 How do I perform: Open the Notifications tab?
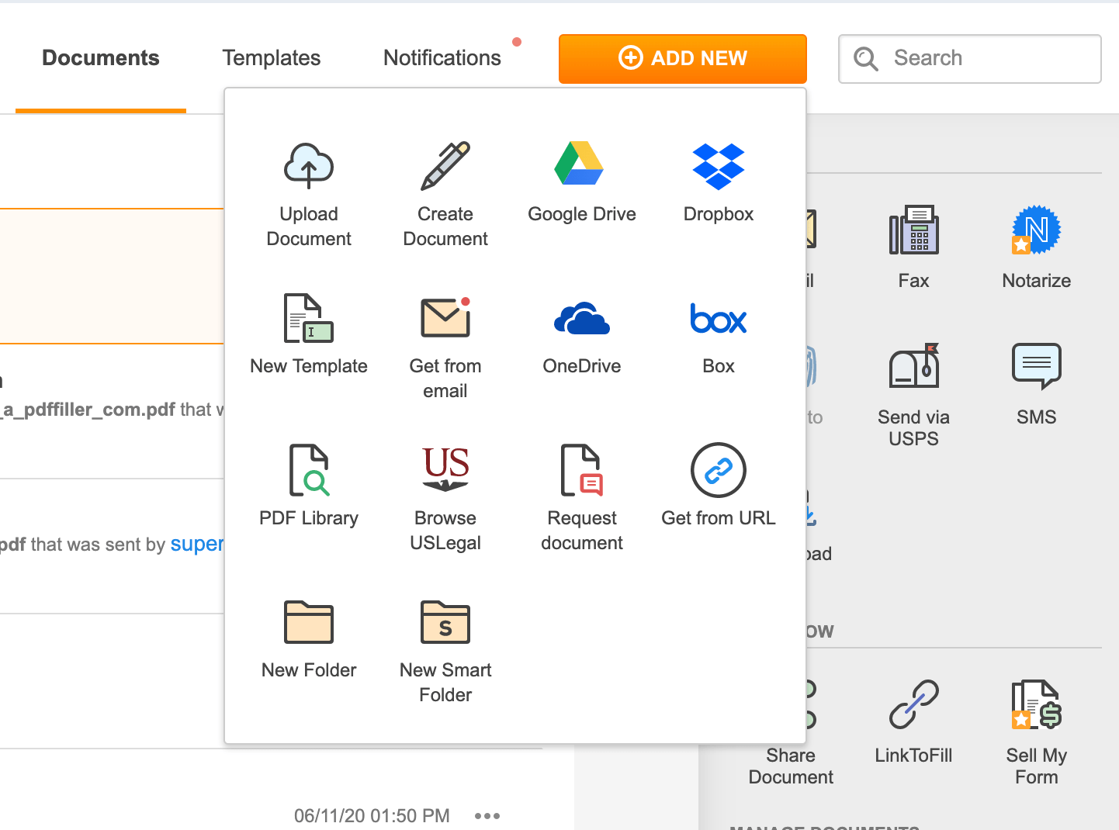point(442,58)
